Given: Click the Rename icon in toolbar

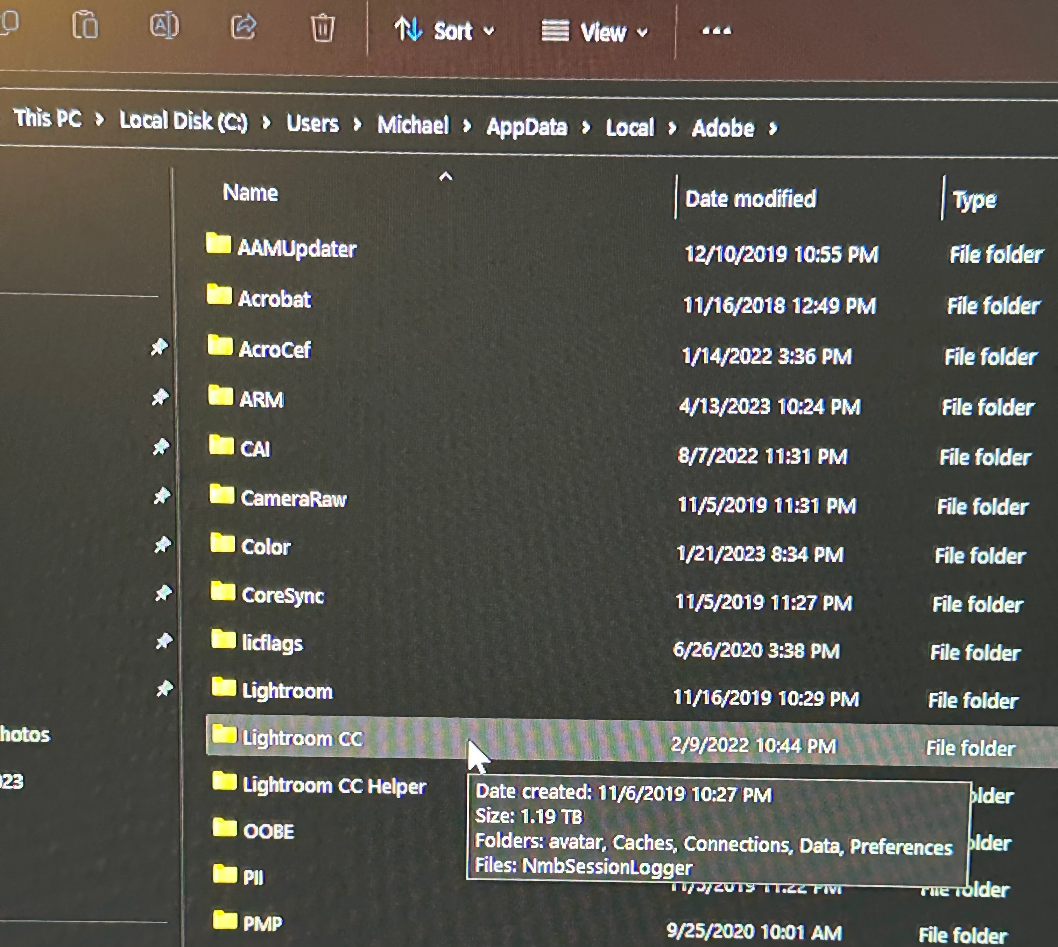Looking at the screenshot, I should coord(164,26).
